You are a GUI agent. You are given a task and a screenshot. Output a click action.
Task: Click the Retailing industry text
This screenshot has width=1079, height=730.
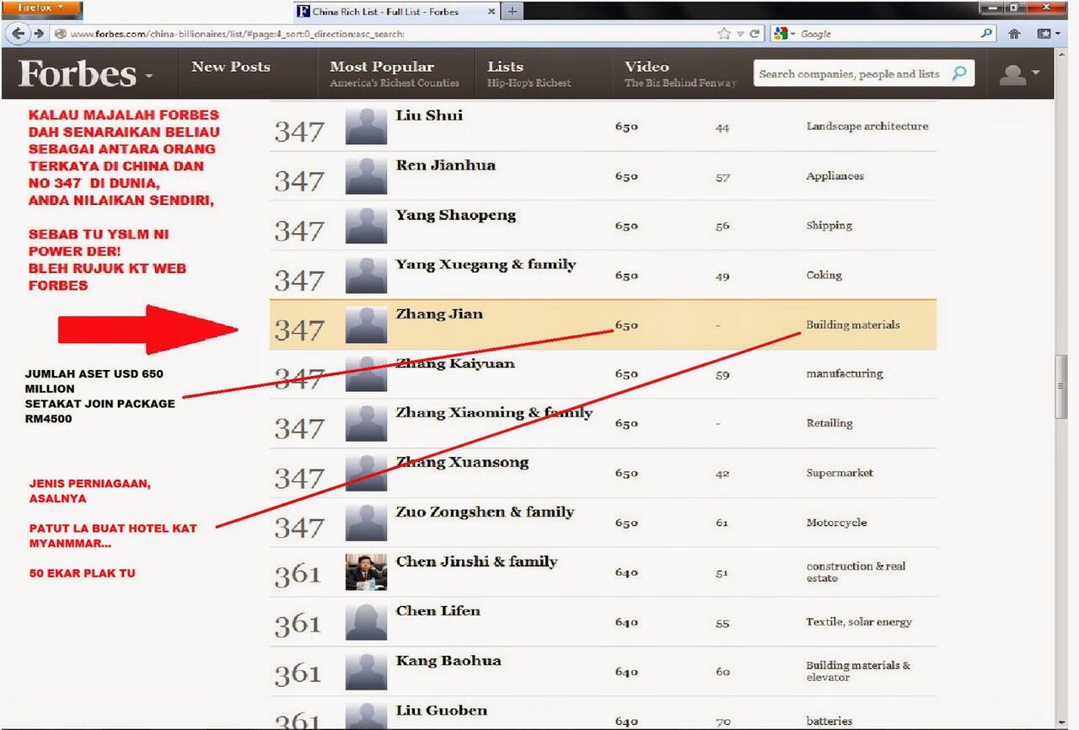(x=829, y=423)
